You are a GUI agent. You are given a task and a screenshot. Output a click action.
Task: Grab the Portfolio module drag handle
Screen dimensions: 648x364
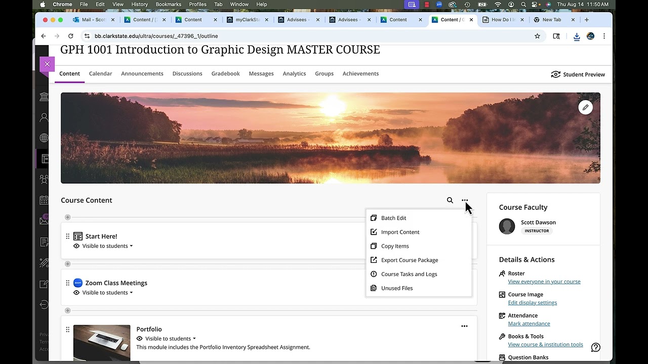pos(67,329)
